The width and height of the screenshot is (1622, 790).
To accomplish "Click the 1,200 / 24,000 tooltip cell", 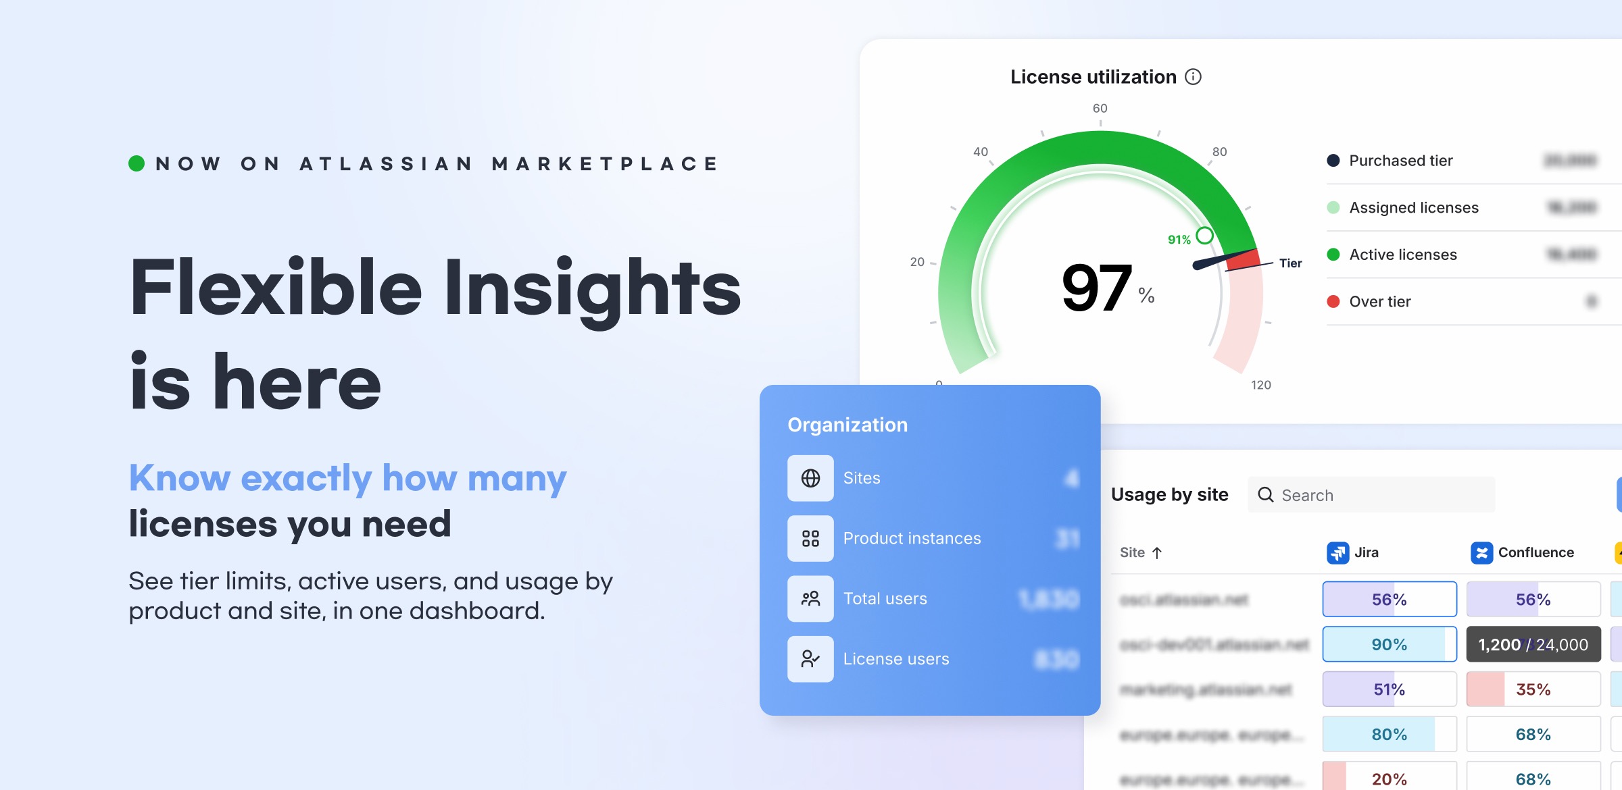I will click(1533, 644).
